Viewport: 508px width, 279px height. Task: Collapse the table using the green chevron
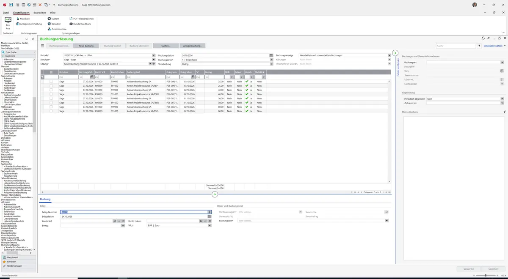(x=215, y=194)
